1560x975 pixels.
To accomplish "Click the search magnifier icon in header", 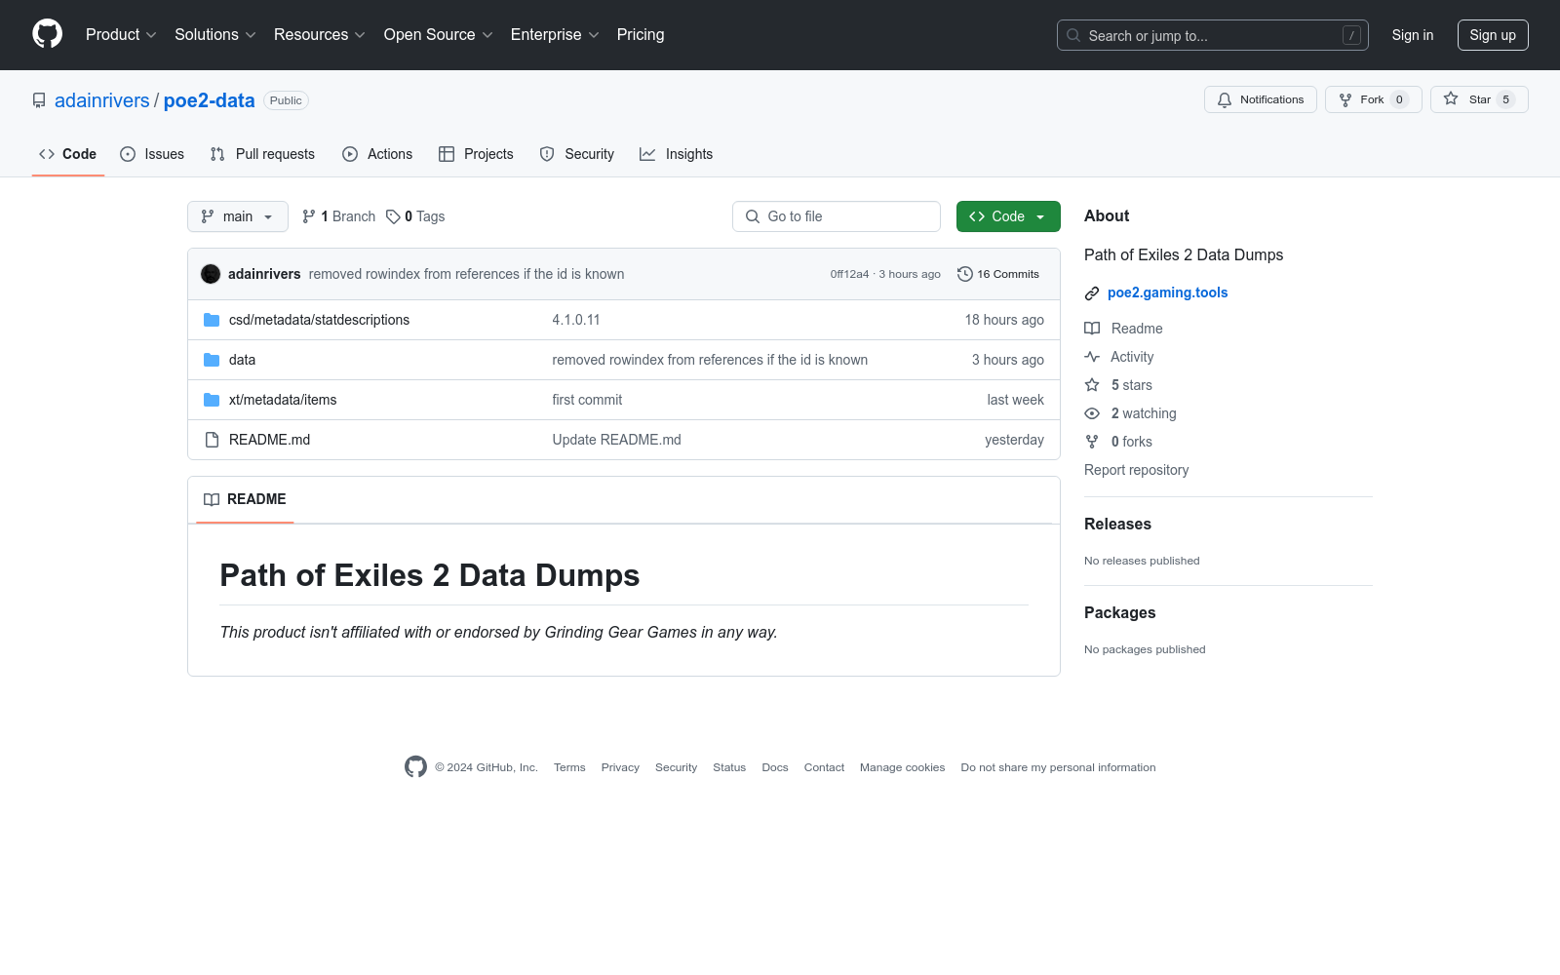I will pyautogui.click(x=1073, y=35).
